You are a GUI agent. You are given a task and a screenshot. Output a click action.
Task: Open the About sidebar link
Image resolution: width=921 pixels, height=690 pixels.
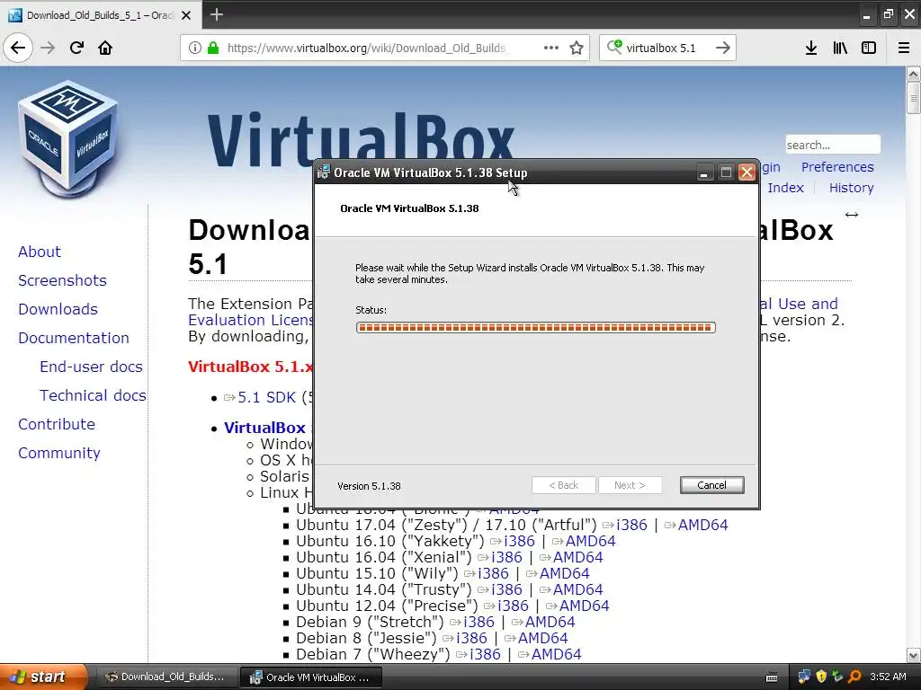point(40,252)
